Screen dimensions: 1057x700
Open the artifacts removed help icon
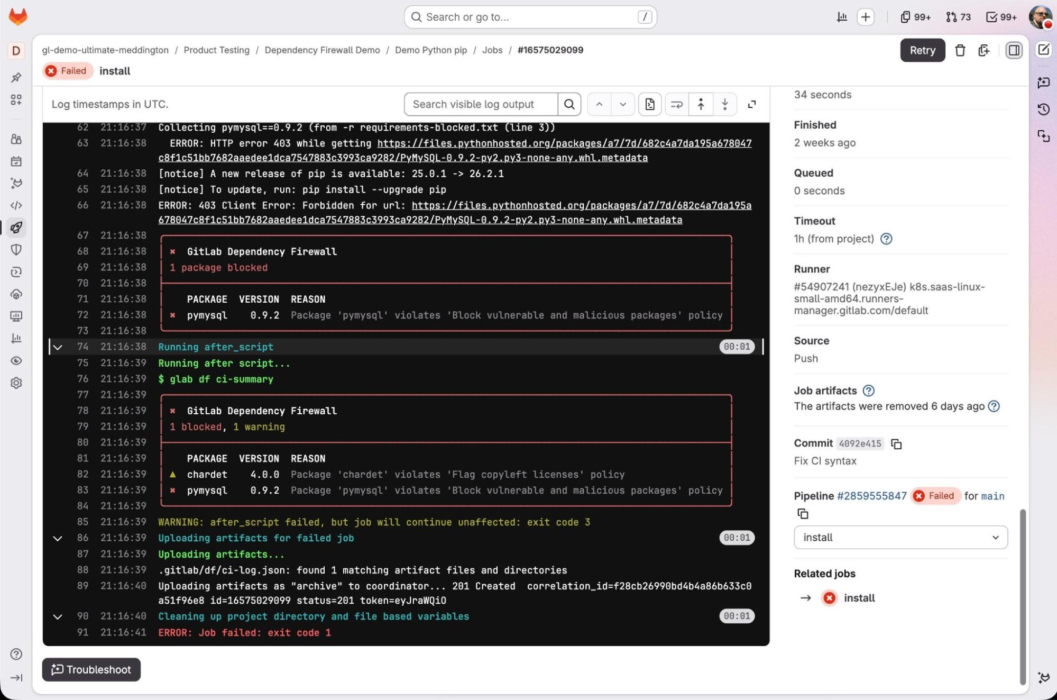coord(994,406)
